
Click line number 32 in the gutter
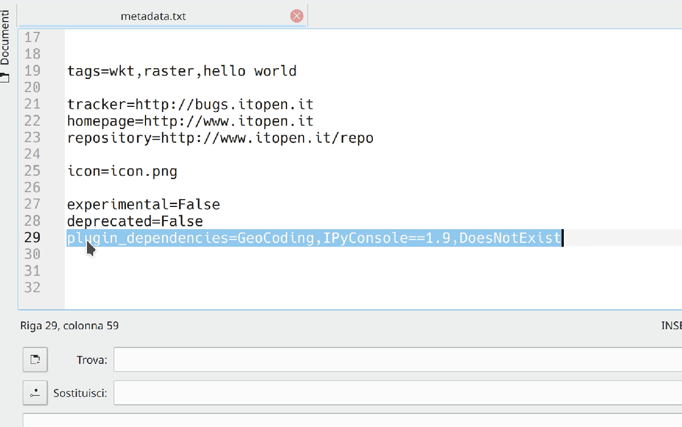(x=32, y=288)
